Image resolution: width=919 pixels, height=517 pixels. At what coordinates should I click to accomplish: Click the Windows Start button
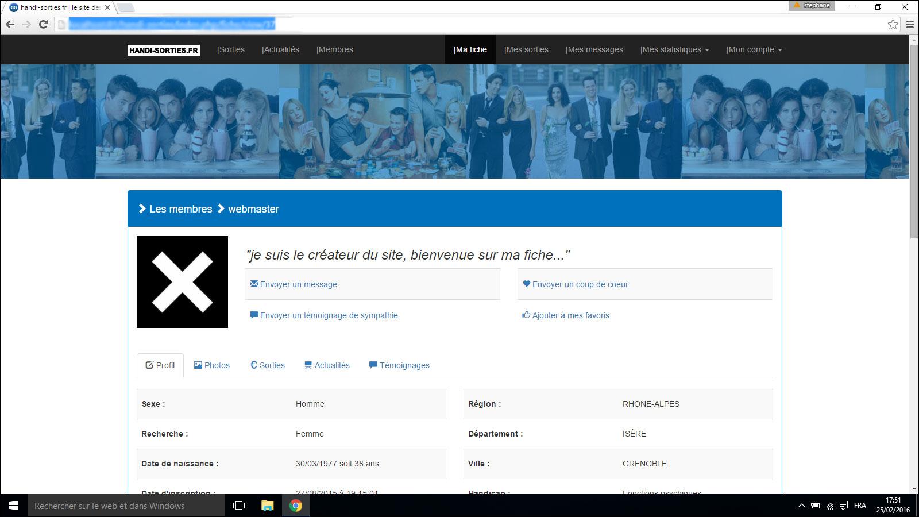14,506
